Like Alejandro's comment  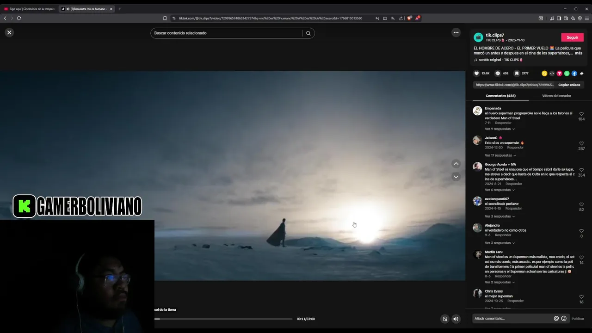pos(581,231)
